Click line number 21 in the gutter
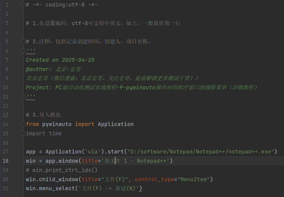Image resolution: width=284 pixels, height=197 pixels. [x=5, y=188]
